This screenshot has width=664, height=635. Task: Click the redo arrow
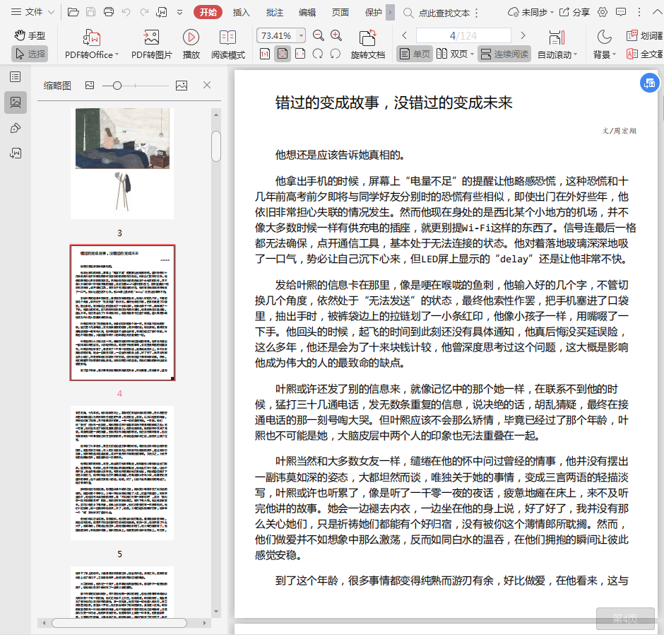point(144,12)
